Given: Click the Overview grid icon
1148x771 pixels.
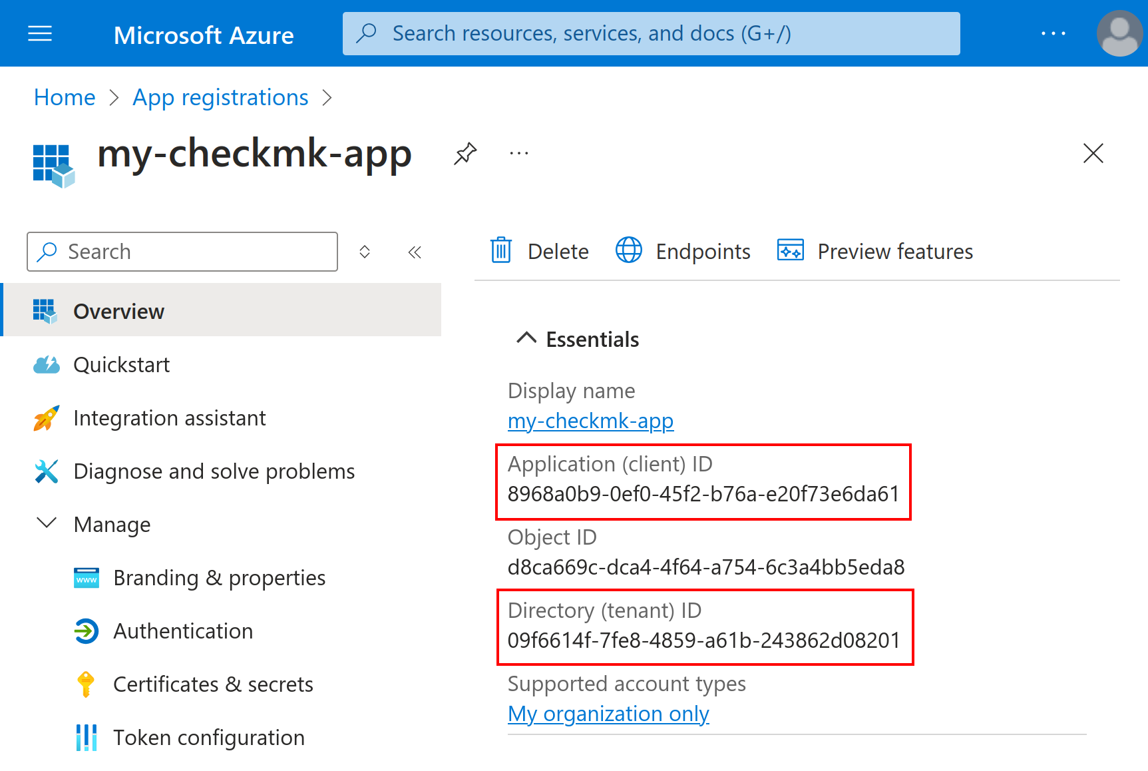Looking at the screenshot, I should 45,311.
